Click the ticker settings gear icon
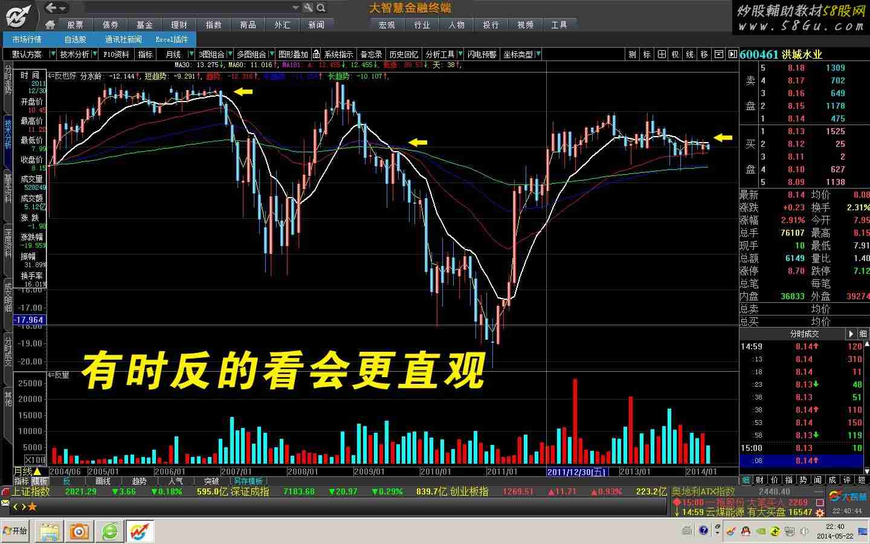 point(820,513)
